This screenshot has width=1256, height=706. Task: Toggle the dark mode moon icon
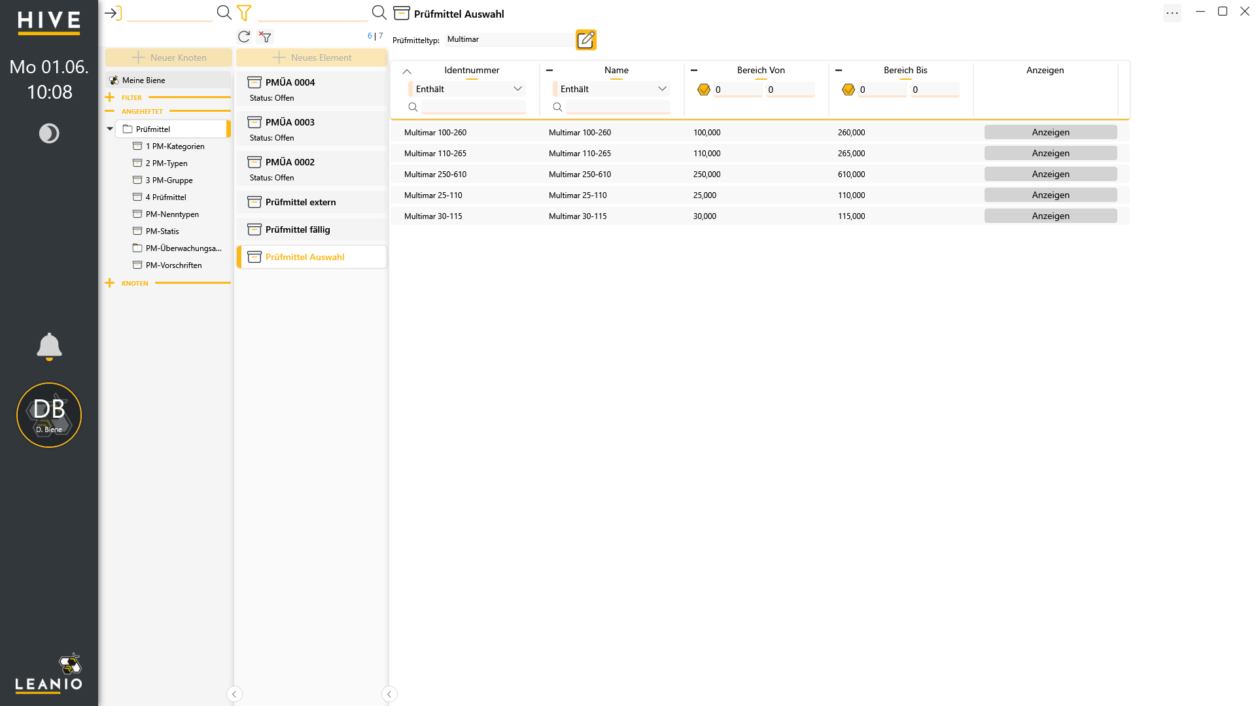pyautogui.click(x=49, y=133)
